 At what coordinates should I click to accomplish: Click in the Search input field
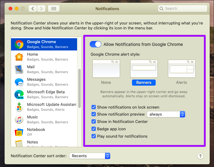tap(183, 9)
